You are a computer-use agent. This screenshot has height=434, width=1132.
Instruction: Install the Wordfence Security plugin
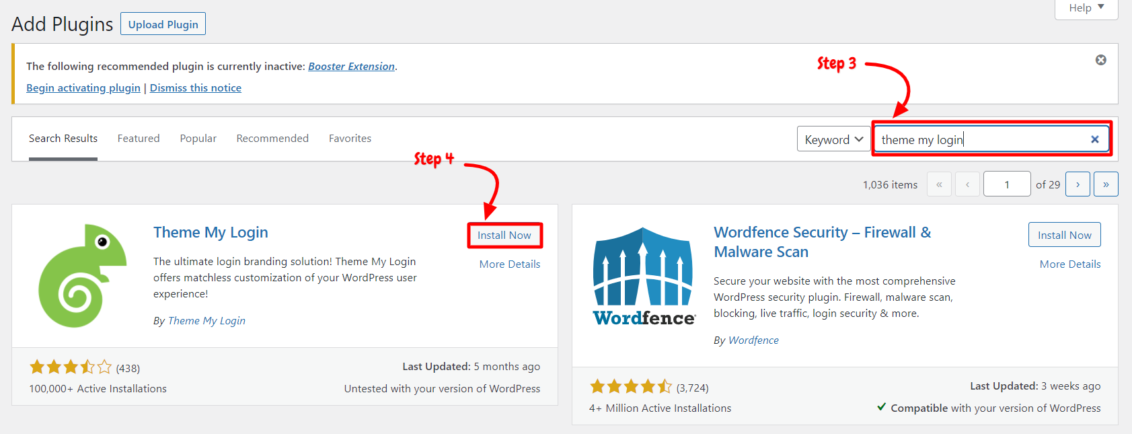1065,235
